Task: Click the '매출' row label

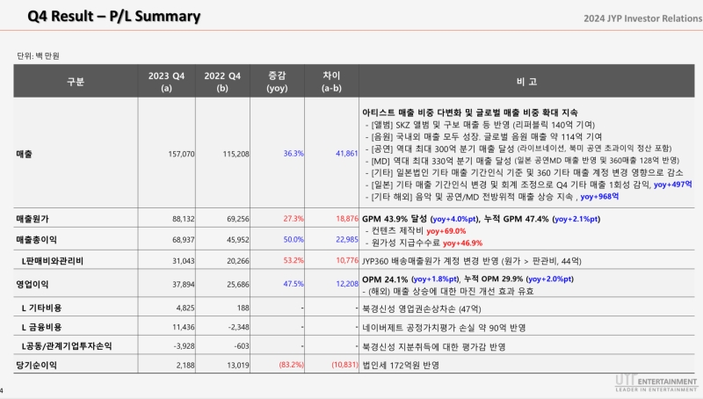Action: pyautogui.click(x=25, y=154)
